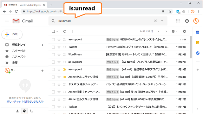Open the select dropdown arrow beside master checkbox
The width and height of the screenshot is (203, 114).
pos(57,31)
